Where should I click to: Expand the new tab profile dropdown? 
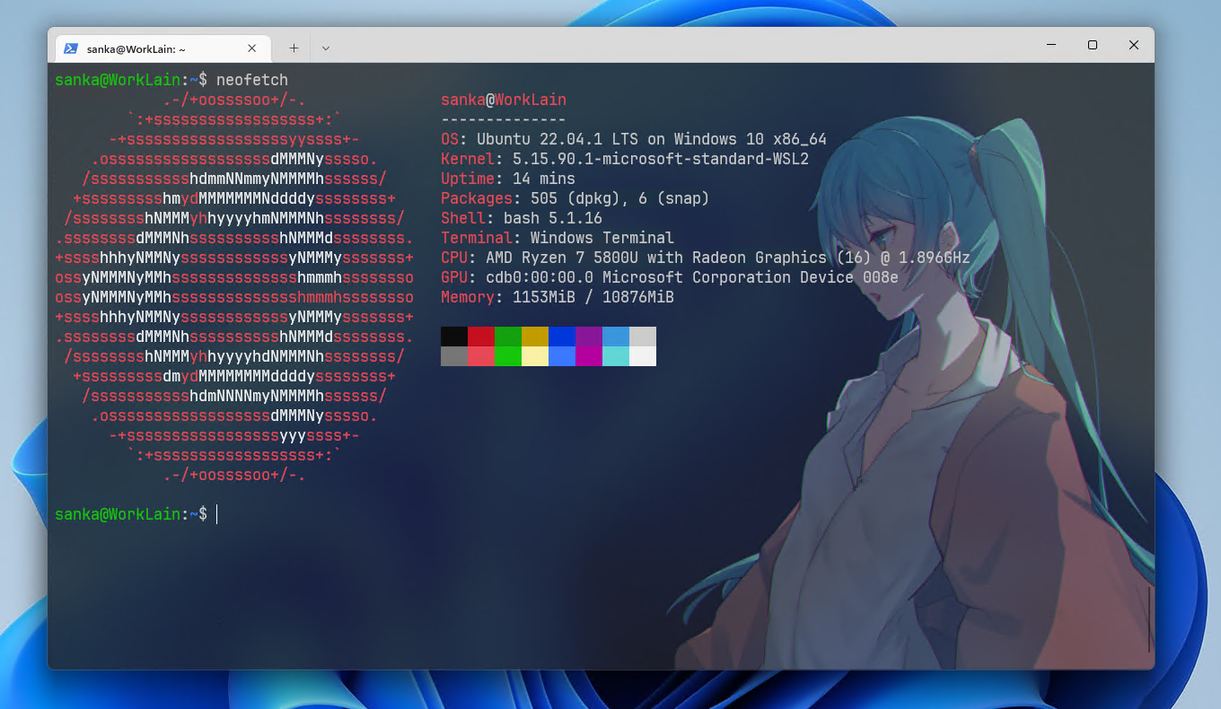coord(325,48)
